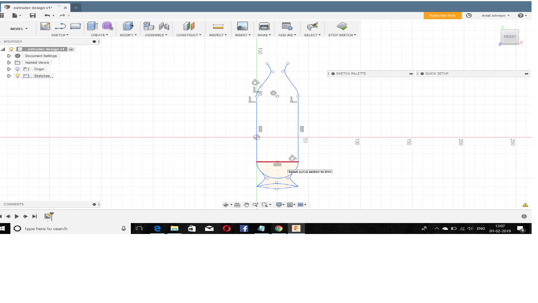The width and height of the screenshot is (538, 303).
Task: Expand the Named Views tree node
Action: pos(9,63)
